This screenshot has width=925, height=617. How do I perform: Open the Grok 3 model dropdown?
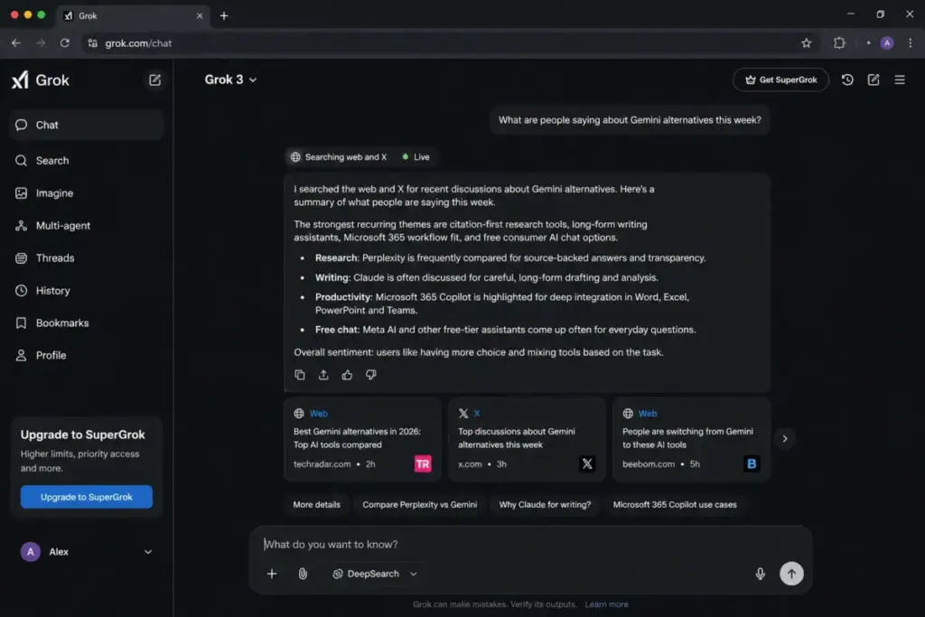(x=230, y=79)
